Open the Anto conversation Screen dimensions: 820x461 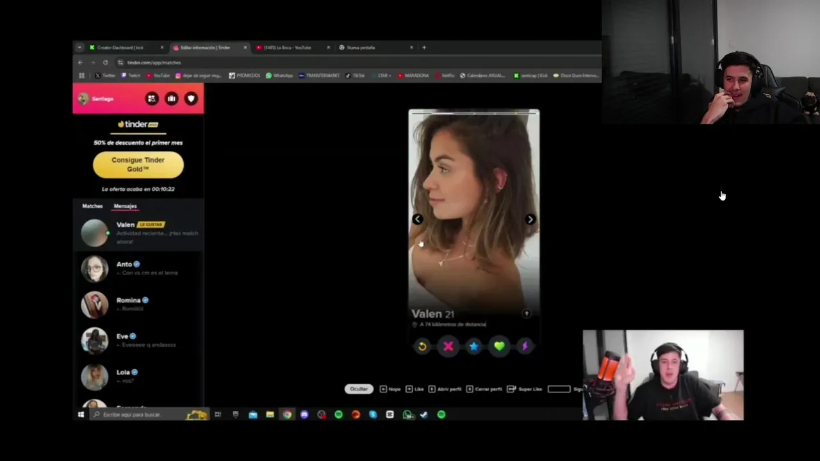138,269
